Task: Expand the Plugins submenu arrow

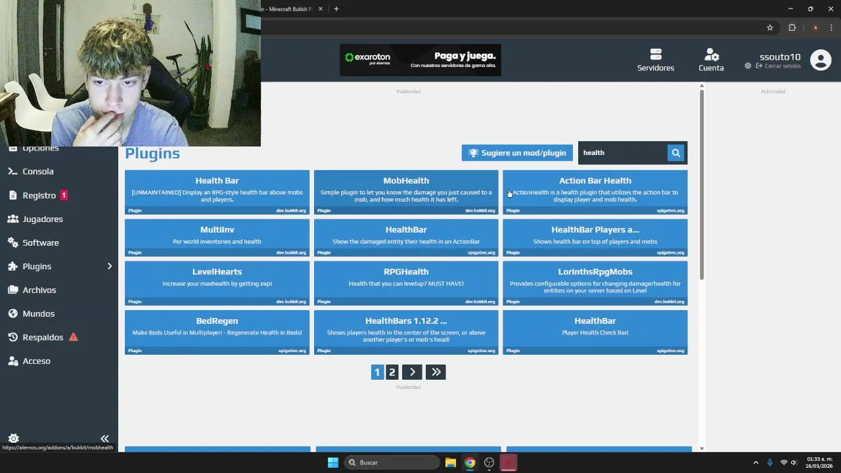Action: [x=110, y=266]
